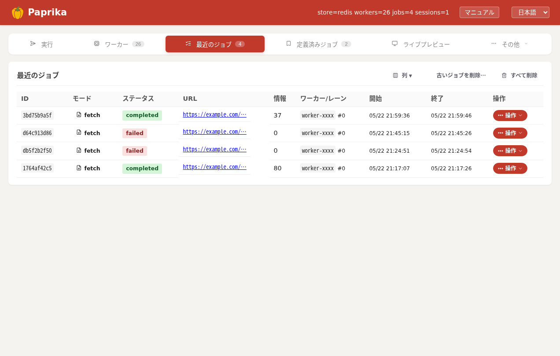Click start time 05/22 21:24:51
Screen dimensions: 560x356
390,151
